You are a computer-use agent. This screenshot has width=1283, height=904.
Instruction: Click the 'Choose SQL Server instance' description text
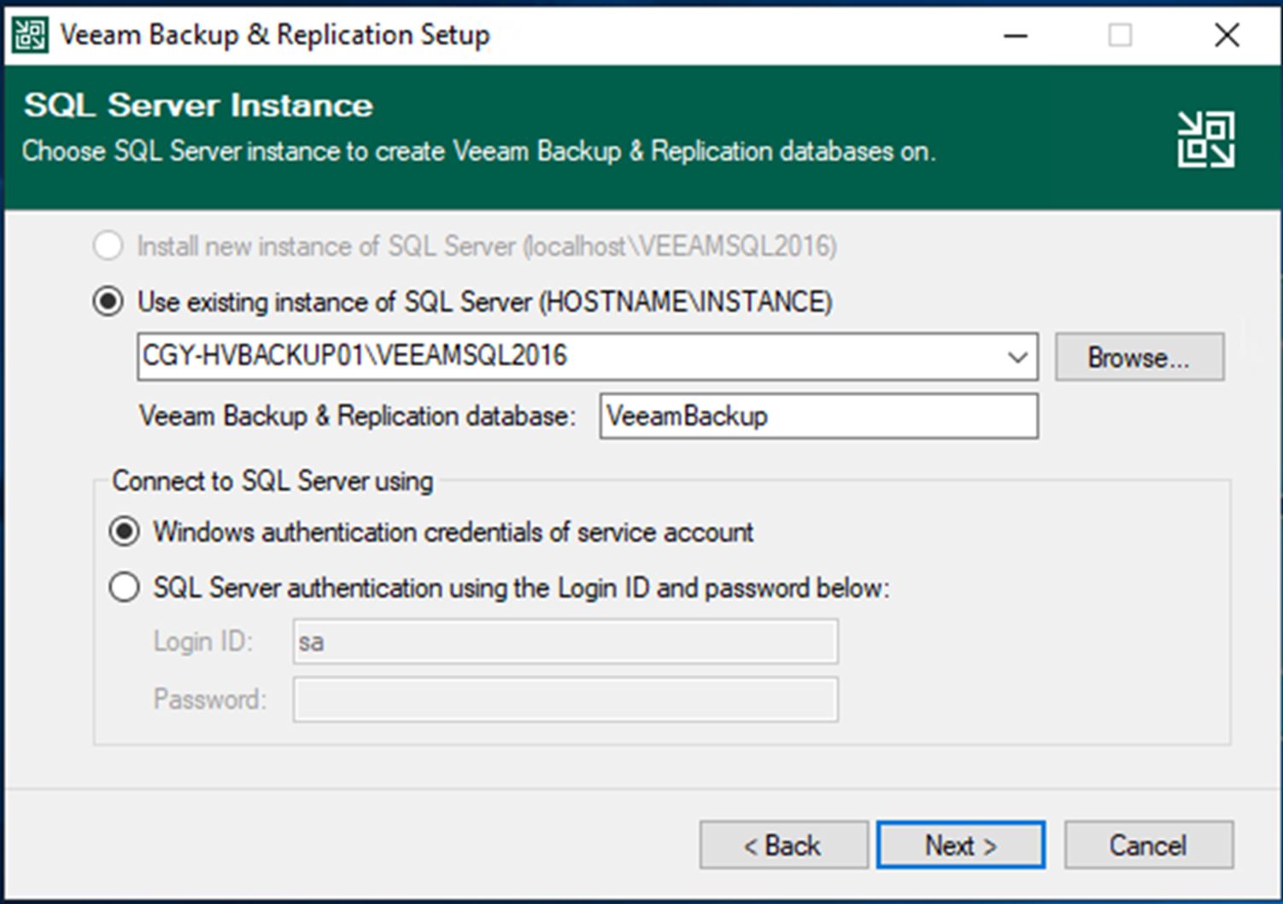tap(478, 152)
